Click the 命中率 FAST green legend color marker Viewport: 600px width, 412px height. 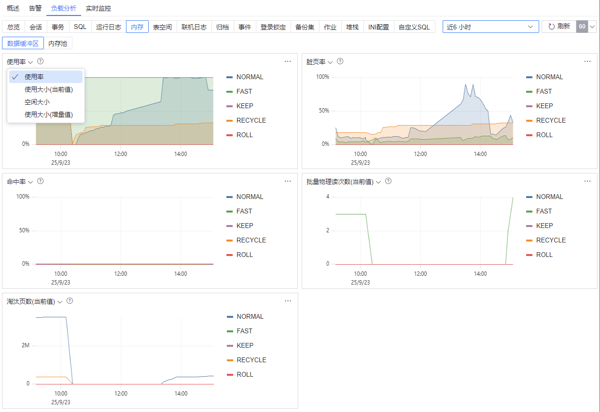click(229, 212)
